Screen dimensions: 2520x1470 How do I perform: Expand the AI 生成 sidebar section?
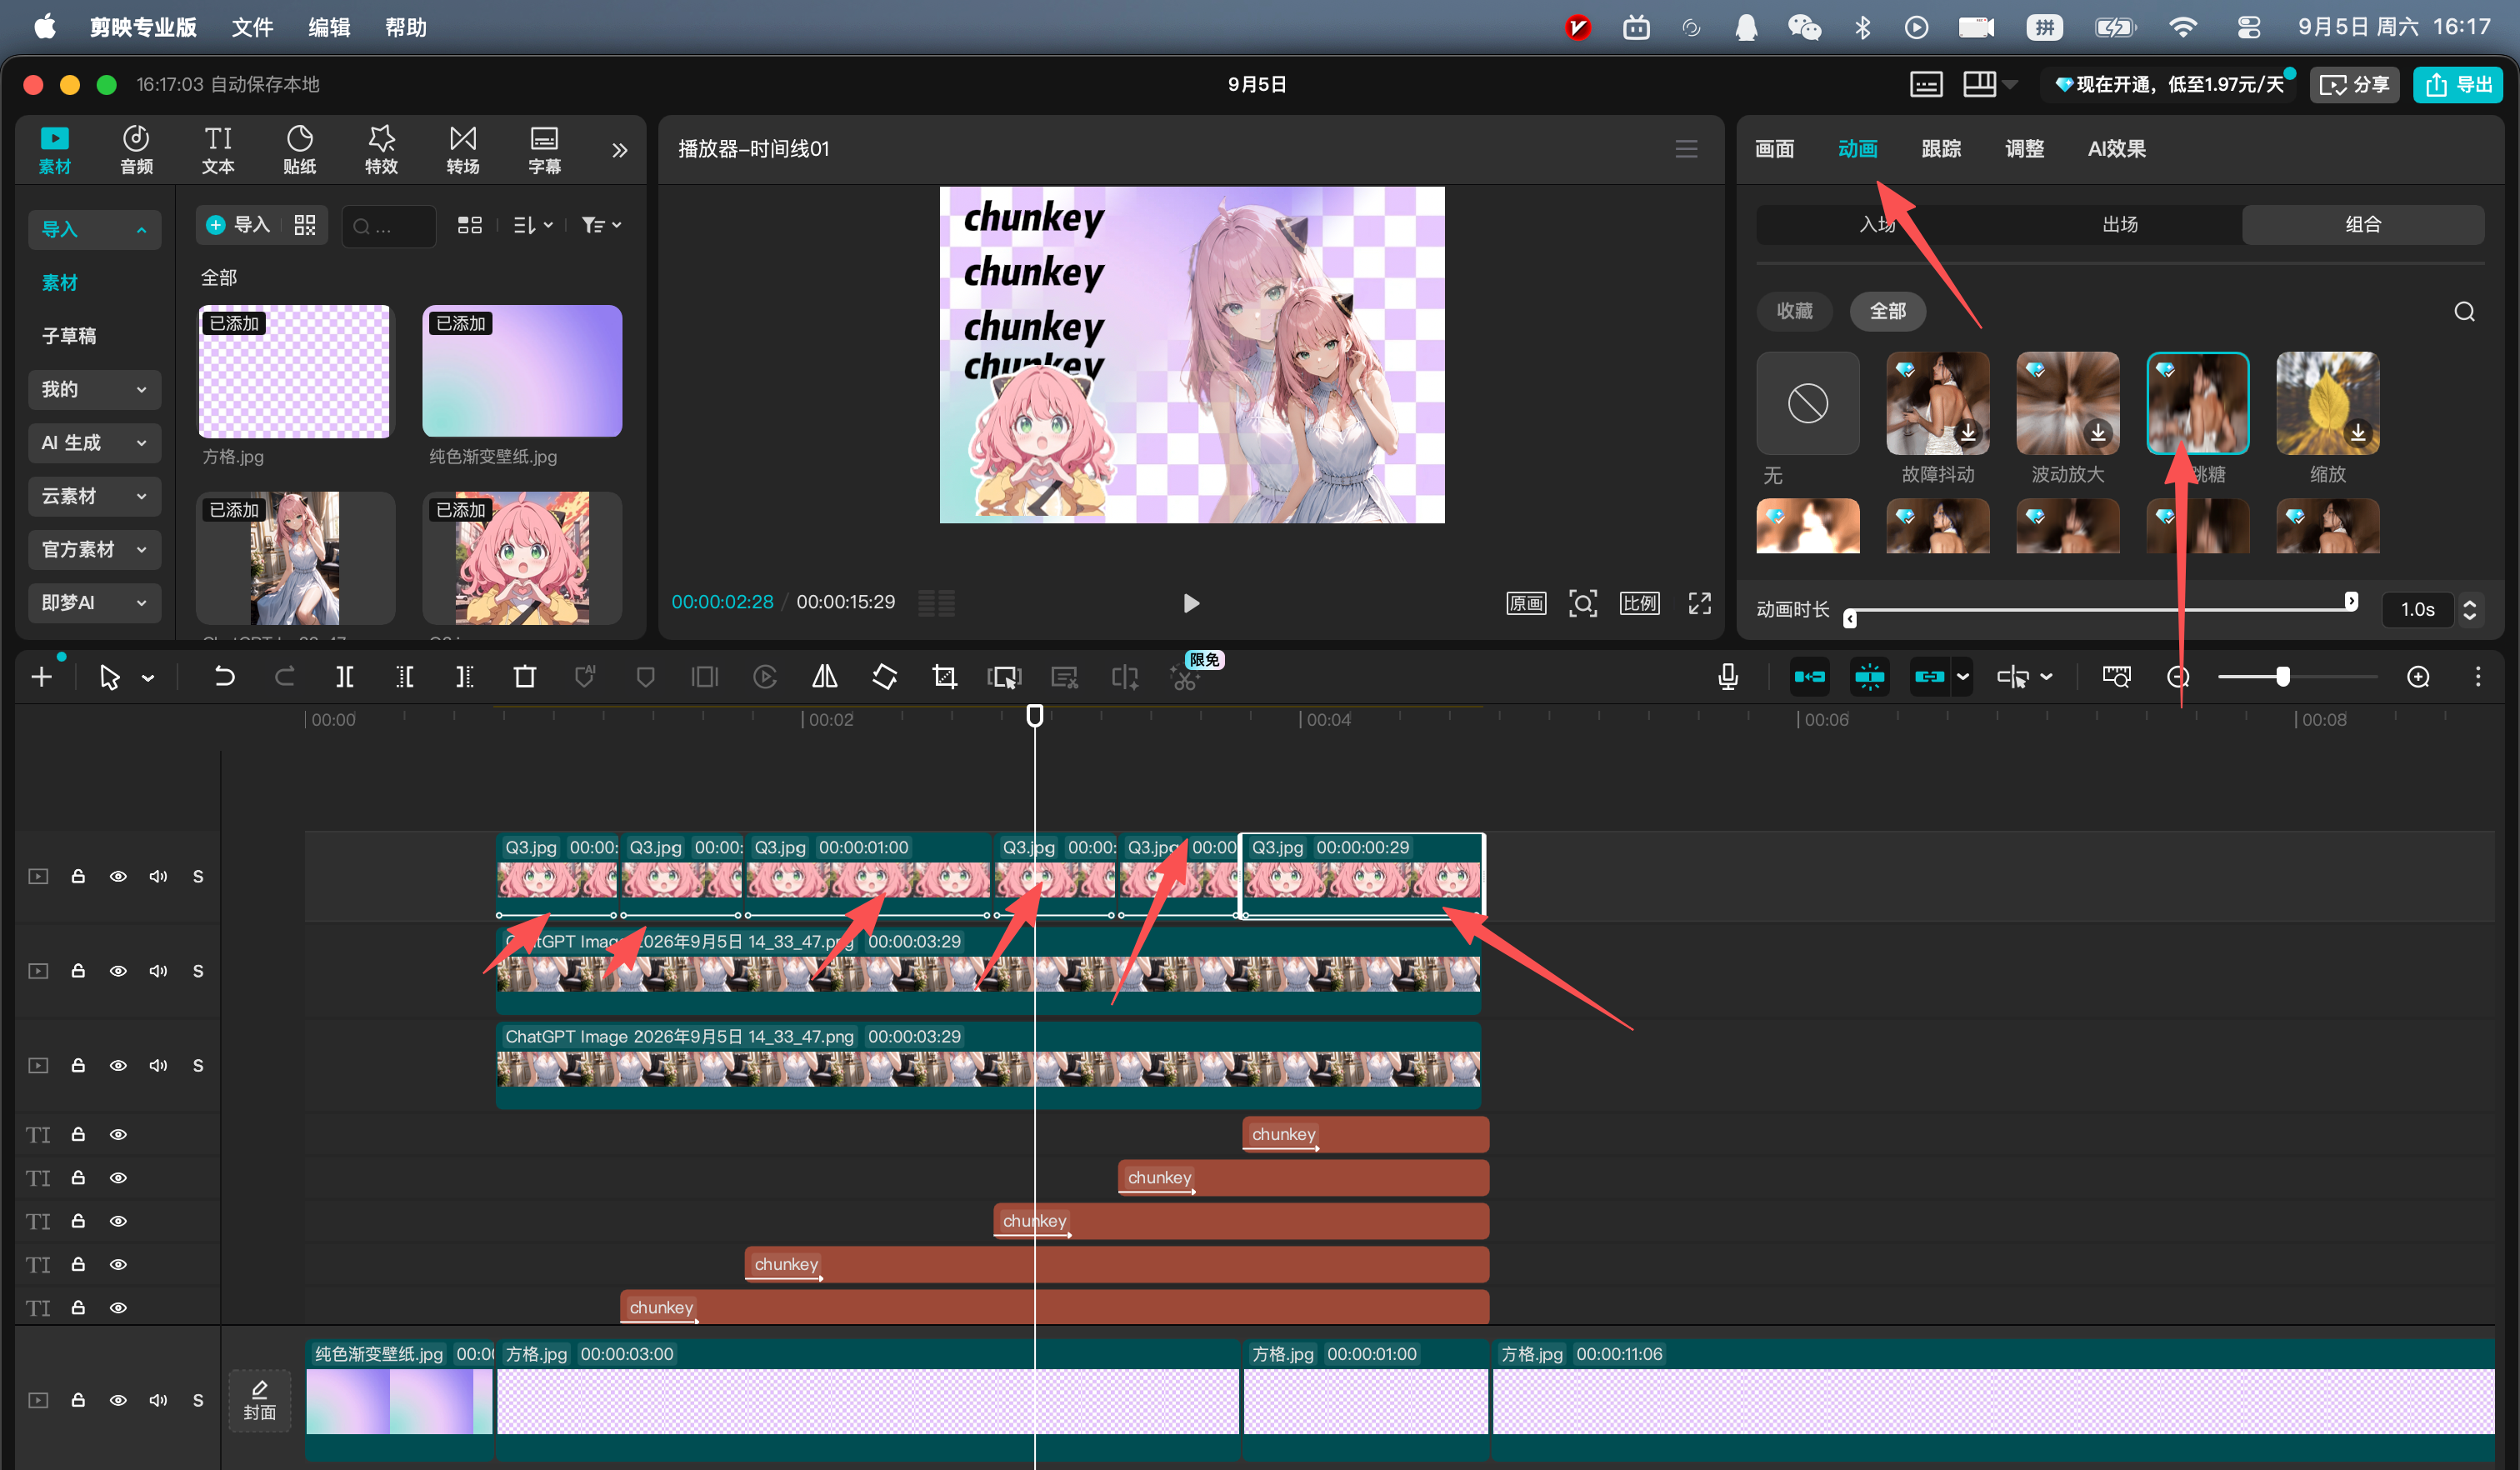tap(94, 443)
